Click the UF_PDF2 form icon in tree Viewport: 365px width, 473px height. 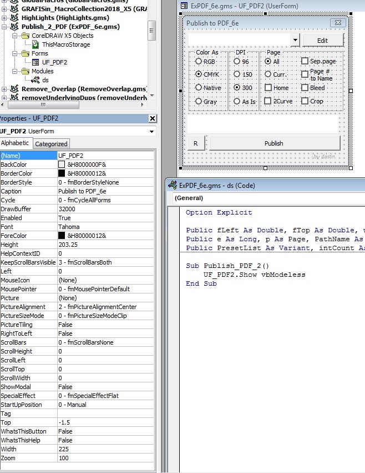(36, 62)
